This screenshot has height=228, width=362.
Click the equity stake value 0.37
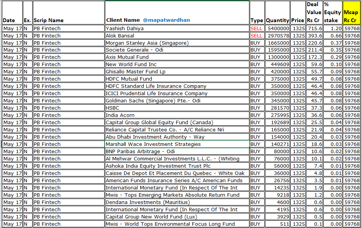[x=336, y=43]
